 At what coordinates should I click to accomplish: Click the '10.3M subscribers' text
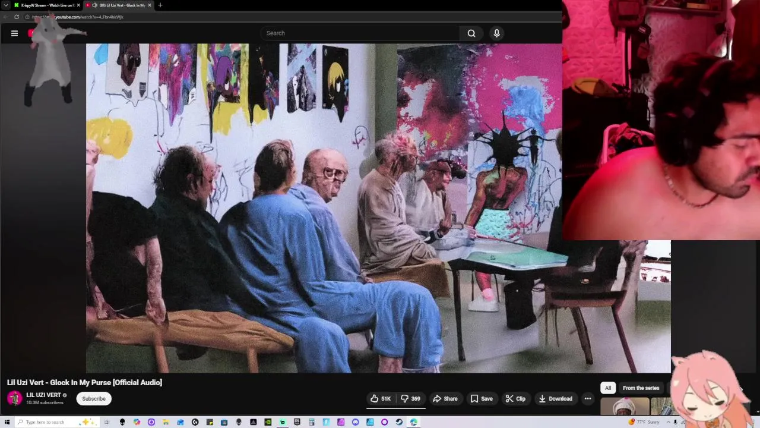(45, 403)
